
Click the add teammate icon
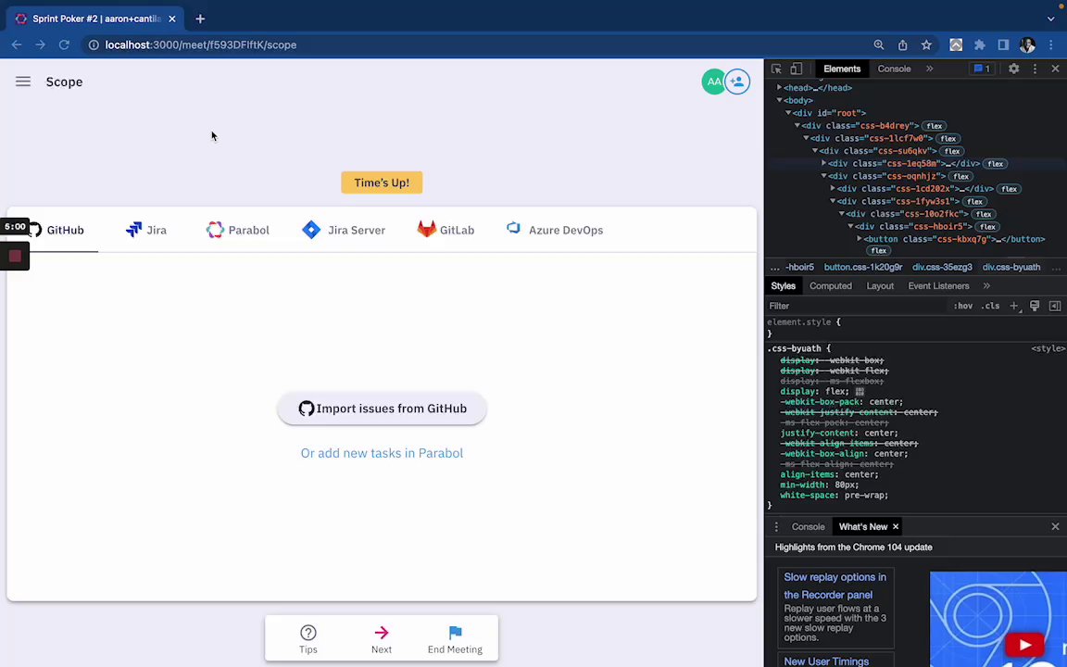737,82
